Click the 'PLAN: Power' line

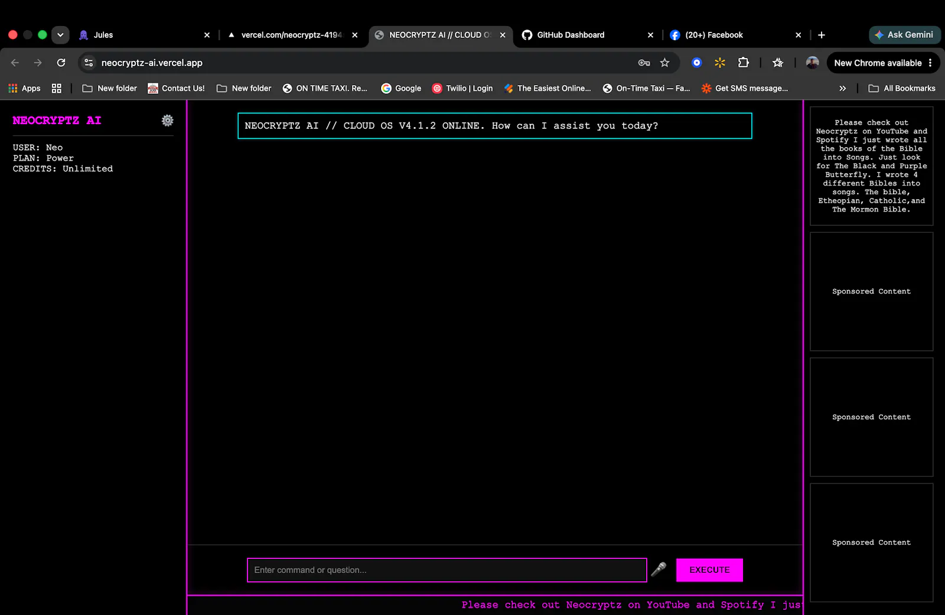43,158
